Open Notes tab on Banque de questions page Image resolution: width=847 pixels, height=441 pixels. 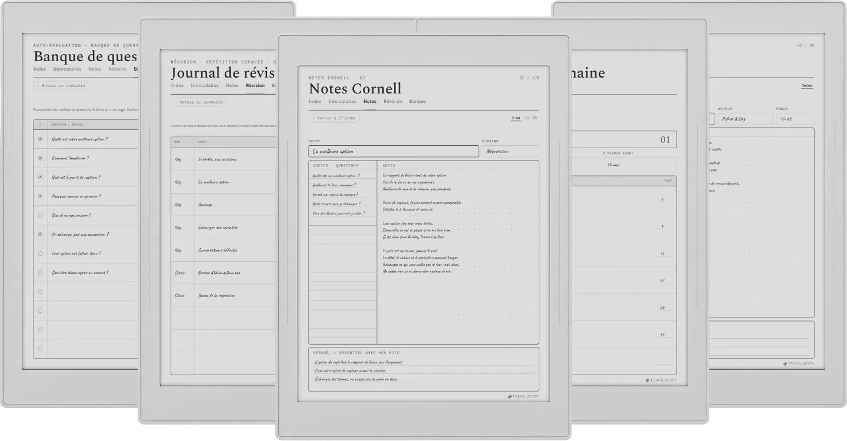[95, 69]
